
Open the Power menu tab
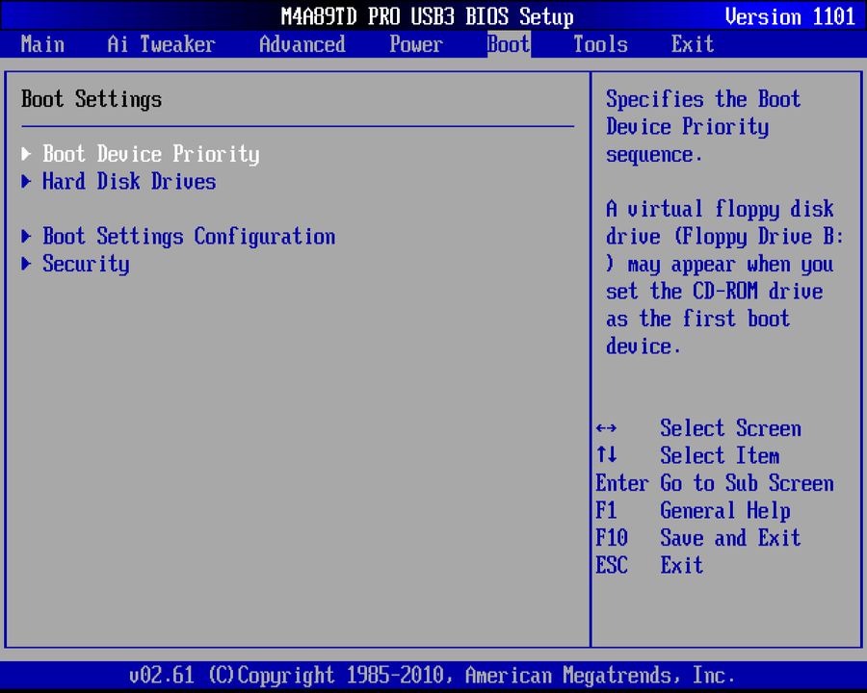click(x=415, y=44)
